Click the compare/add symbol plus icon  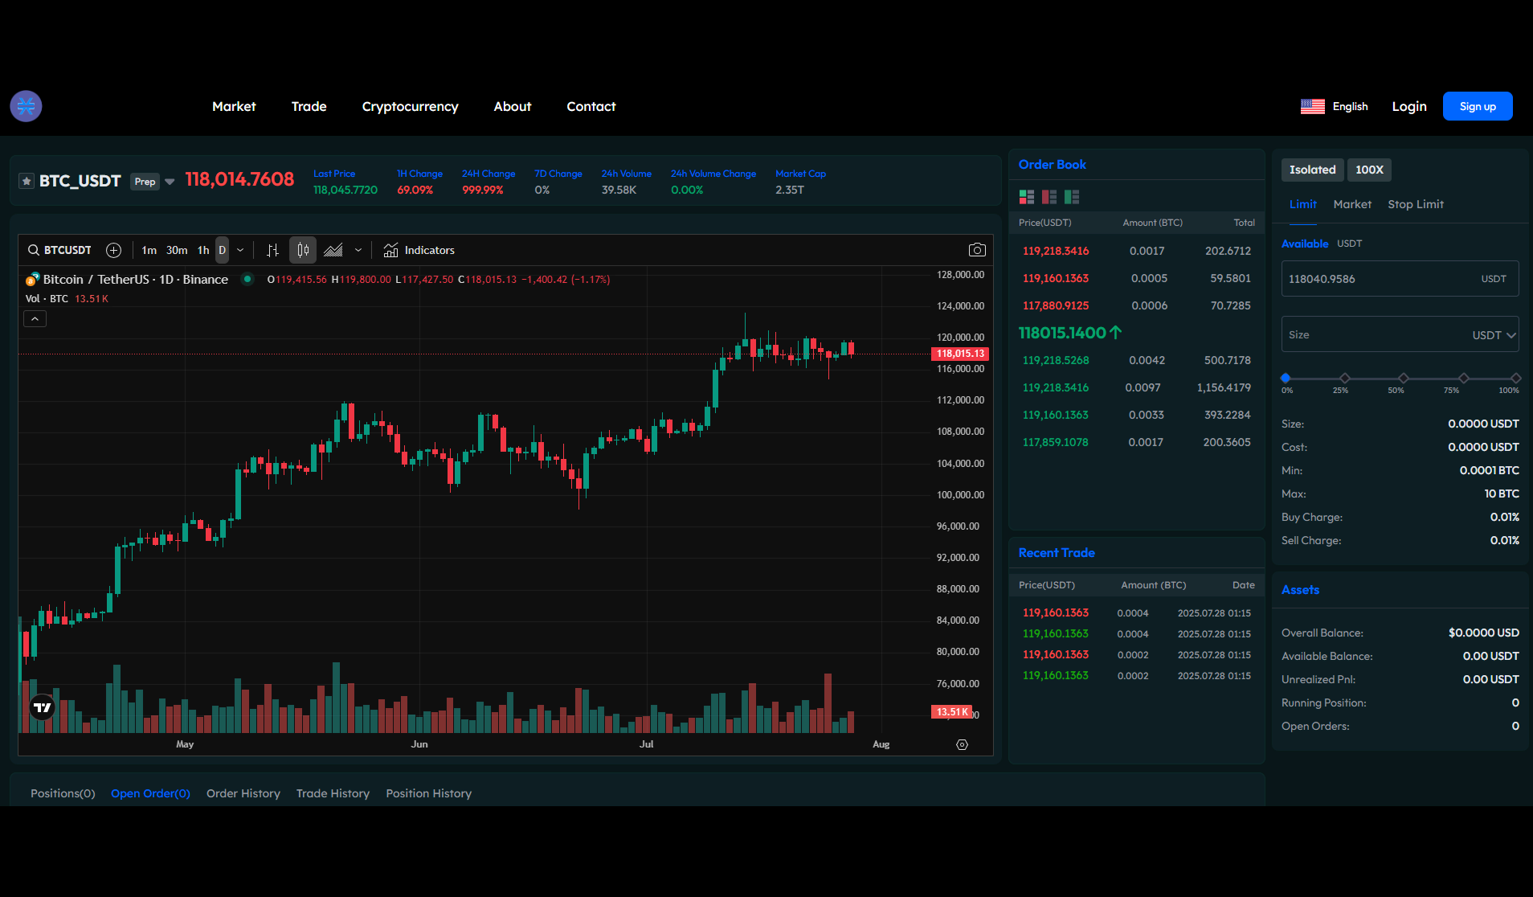113,250
